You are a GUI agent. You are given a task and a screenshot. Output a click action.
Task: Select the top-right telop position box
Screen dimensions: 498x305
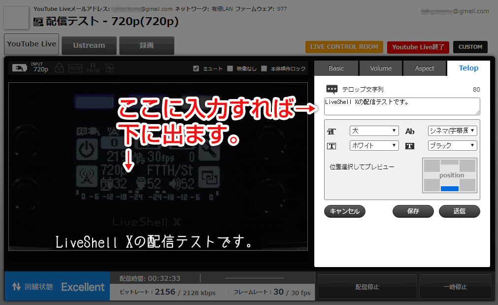click(467, 166)
